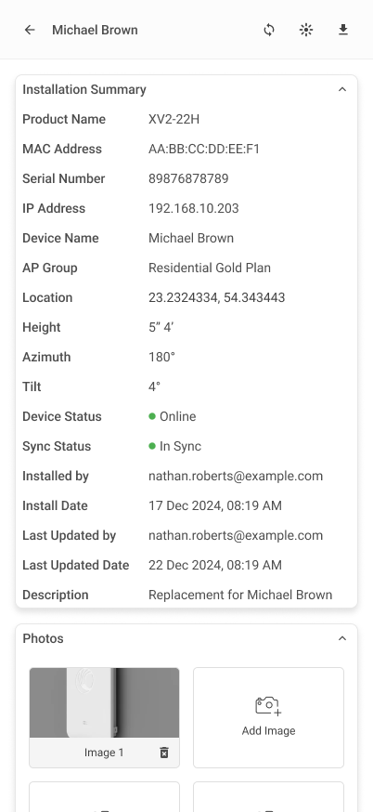
Task: Select location 23.2324334, 54.343443
Action: tap(217, 298)
